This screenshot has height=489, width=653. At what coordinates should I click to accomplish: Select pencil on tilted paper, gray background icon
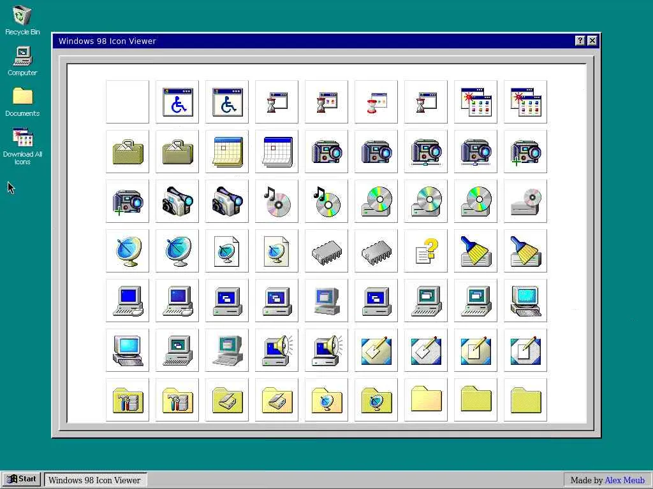pyautogui.click(x=425, y=350)
